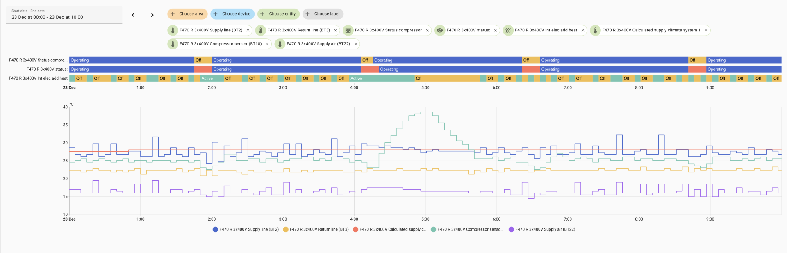Open the Choose device picker

(x=232, y=14)
